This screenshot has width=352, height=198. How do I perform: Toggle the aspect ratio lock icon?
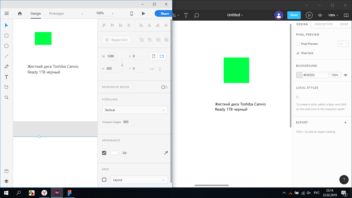click(x=122, y=65)
